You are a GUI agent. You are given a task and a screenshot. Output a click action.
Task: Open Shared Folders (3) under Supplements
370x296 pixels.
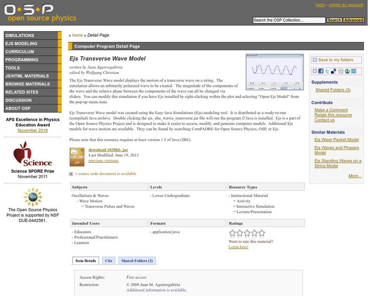pos(333,90)
